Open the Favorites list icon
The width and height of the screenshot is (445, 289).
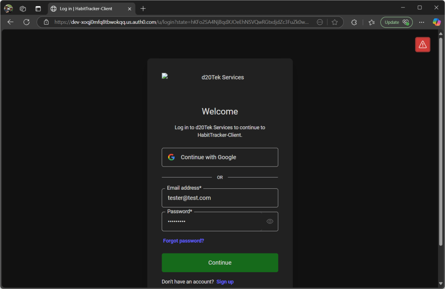[x=372, y=22]
